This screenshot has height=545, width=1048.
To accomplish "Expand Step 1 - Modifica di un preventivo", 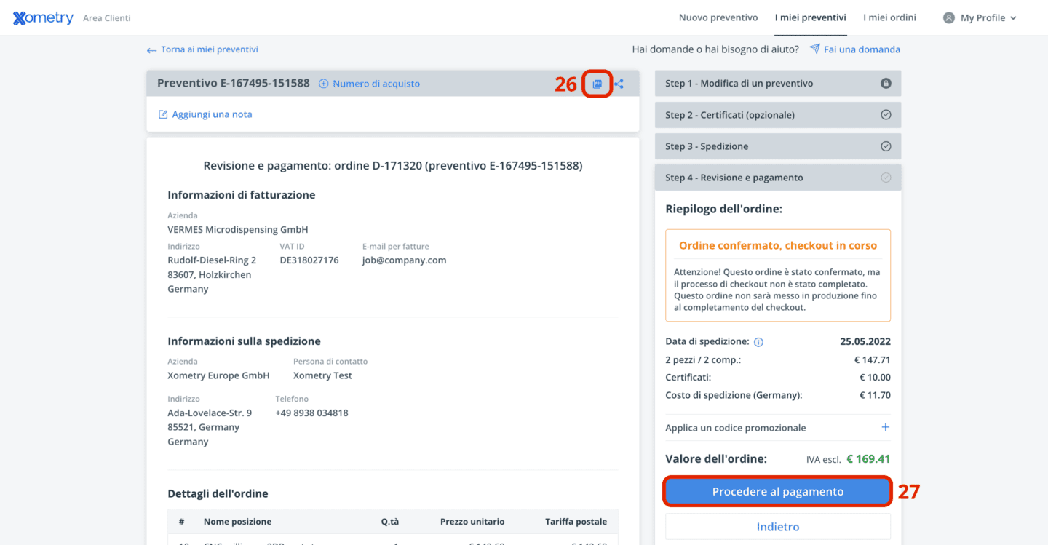I will pos(778,84).
